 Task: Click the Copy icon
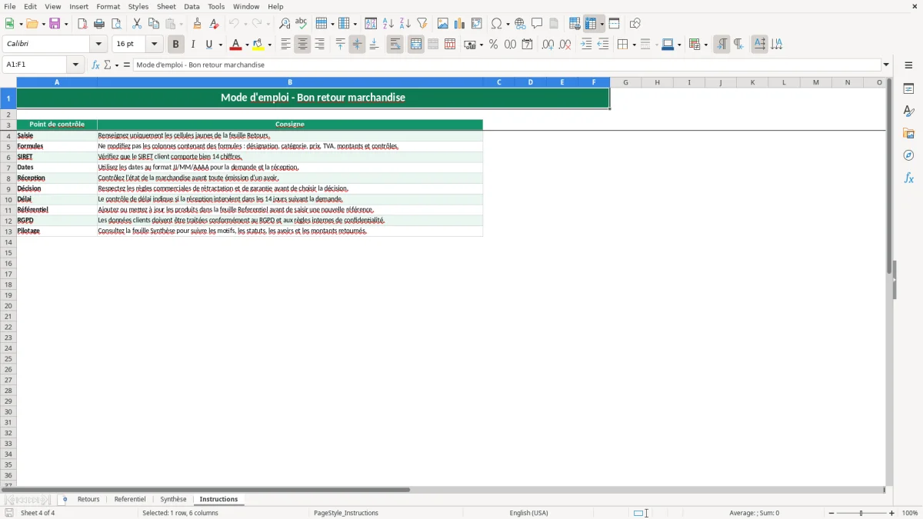[x=154, y=24]
